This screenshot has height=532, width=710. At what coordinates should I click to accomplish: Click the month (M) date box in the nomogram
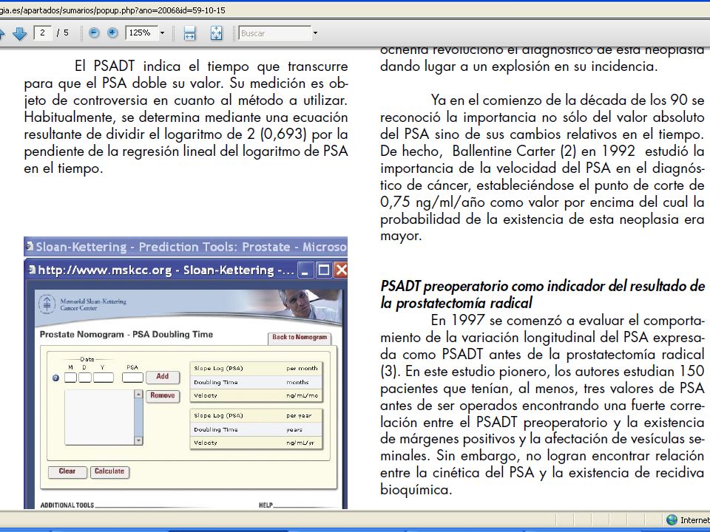71,378
